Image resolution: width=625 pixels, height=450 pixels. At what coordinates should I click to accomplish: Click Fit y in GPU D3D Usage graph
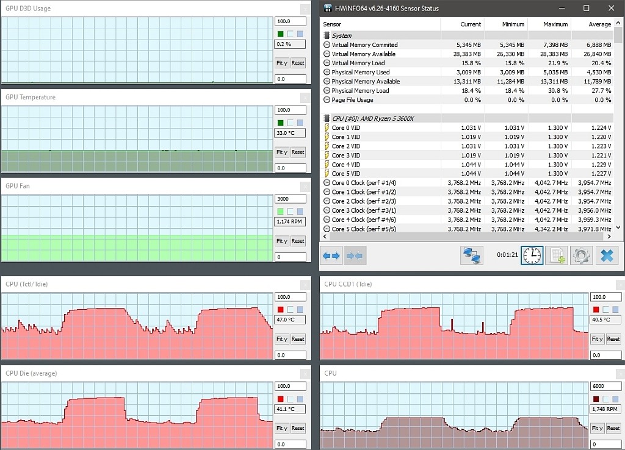point(282,63)
